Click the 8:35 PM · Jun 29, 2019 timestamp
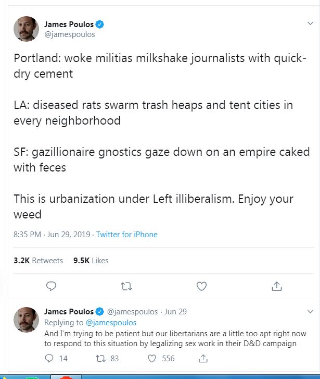 52,235
